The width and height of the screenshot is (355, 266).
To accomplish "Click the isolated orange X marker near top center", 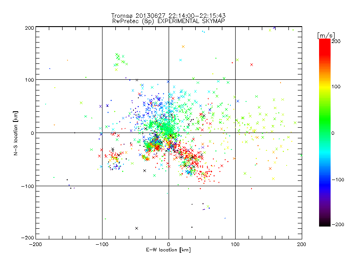I will [183, 47].
